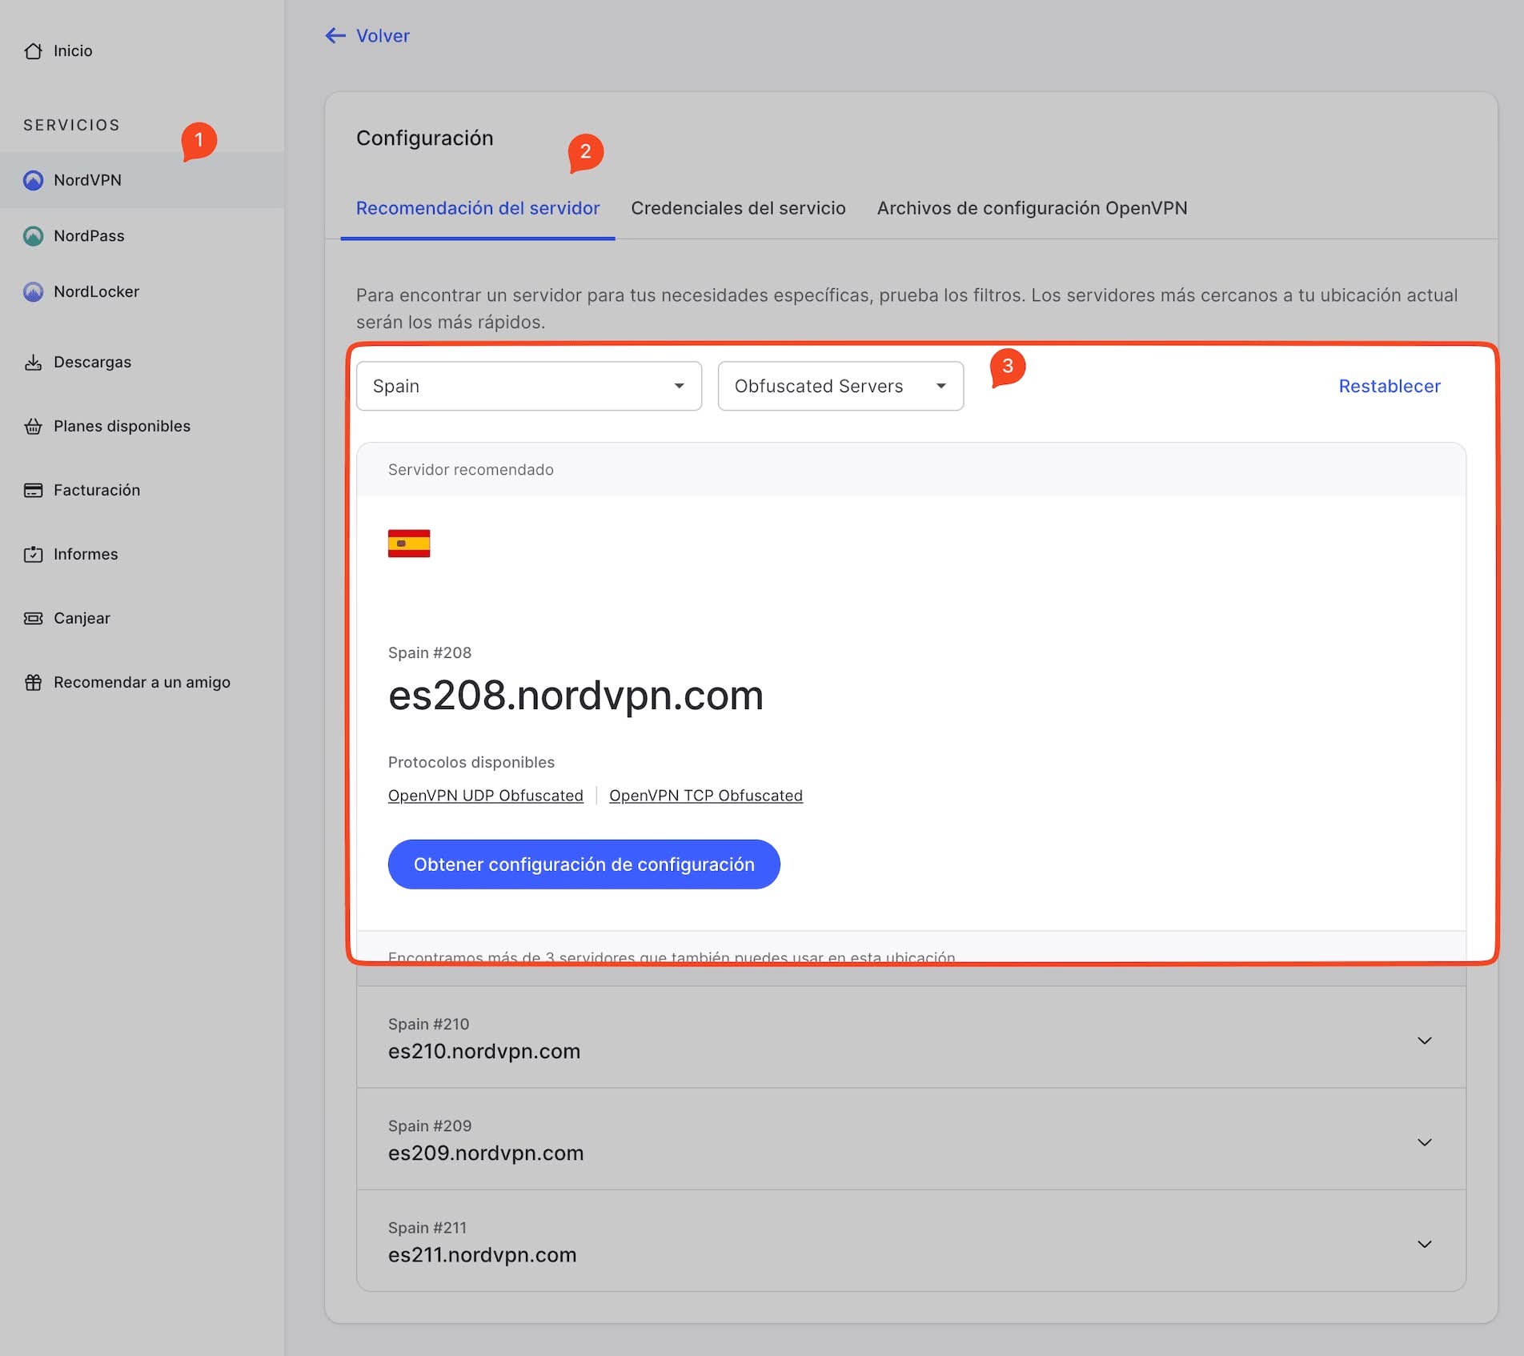Open Planes disponibles in the sidebar
Viewport: 1524px width, 1356px height.
122,427
